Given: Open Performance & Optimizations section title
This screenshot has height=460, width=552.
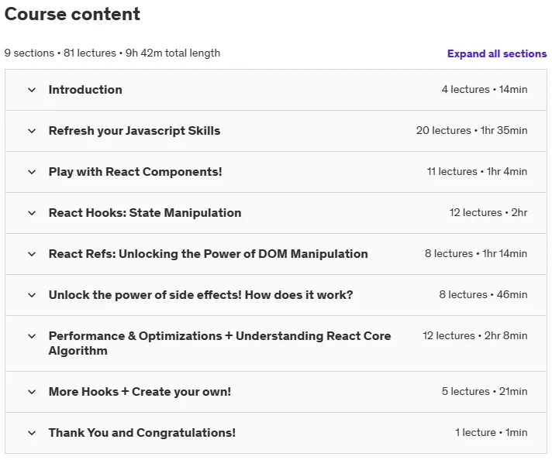Looking at the screenshot, I should coord(219,343).
